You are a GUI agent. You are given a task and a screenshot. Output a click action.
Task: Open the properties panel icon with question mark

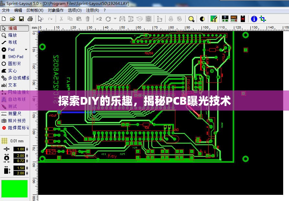(x=225, y=19)
